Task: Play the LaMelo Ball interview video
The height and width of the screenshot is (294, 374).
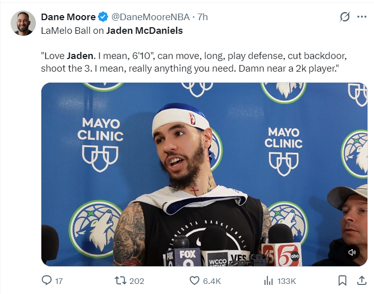Action: coord(204,174)
